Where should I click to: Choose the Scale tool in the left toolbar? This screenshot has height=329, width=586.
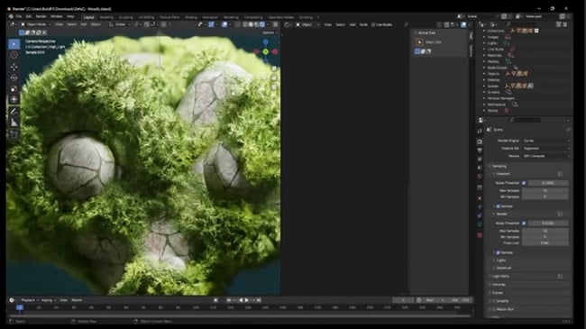pos(14,89)
